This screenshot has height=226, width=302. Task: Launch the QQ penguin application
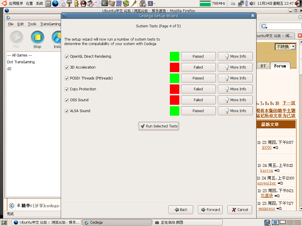point(83,4)
